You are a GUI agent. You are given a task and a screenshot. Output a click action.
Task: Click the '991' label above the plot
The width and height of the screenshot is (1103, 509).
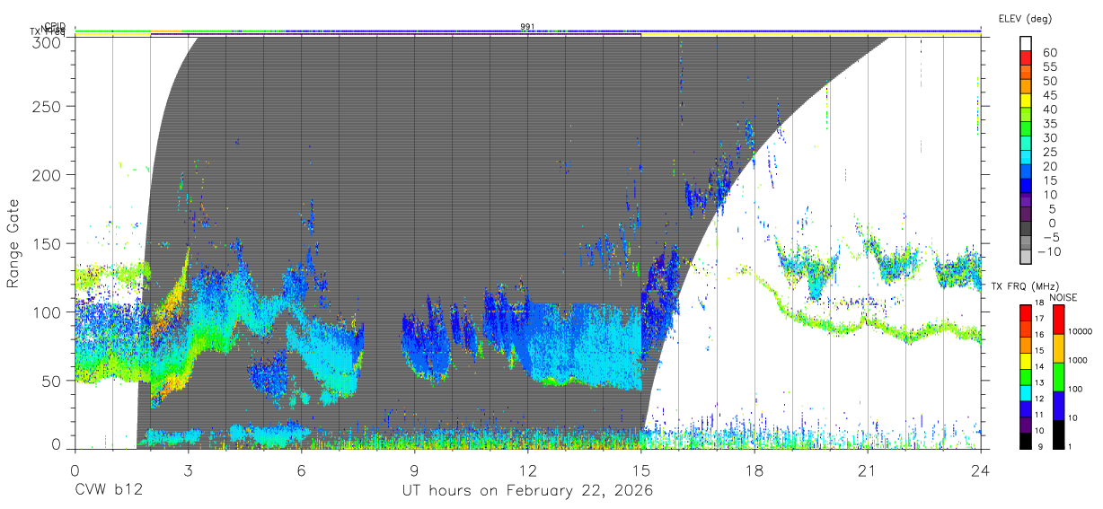(x=527, y=27)
